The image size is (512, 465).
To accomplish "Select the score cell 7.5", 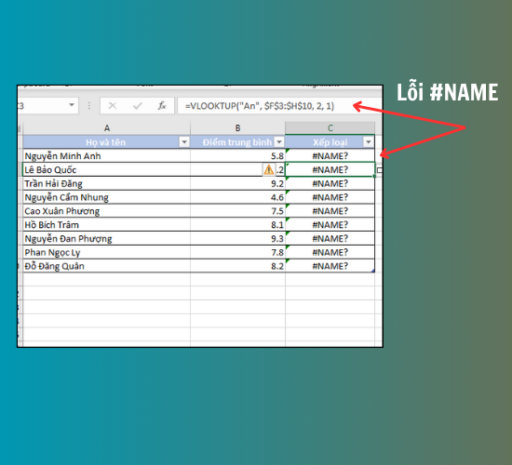I will click(237, 211).
